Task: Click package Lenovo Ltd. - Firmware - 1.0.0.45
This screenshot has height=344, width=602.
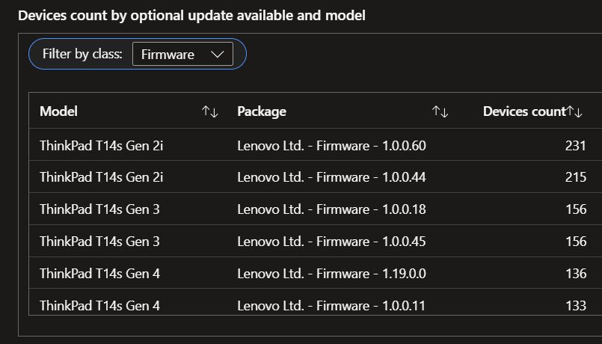Action: 331,242
